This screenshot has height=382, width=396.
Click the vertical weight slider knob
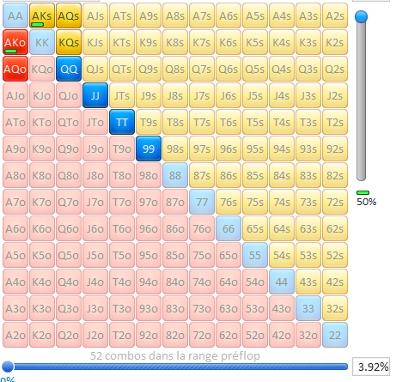361,16
